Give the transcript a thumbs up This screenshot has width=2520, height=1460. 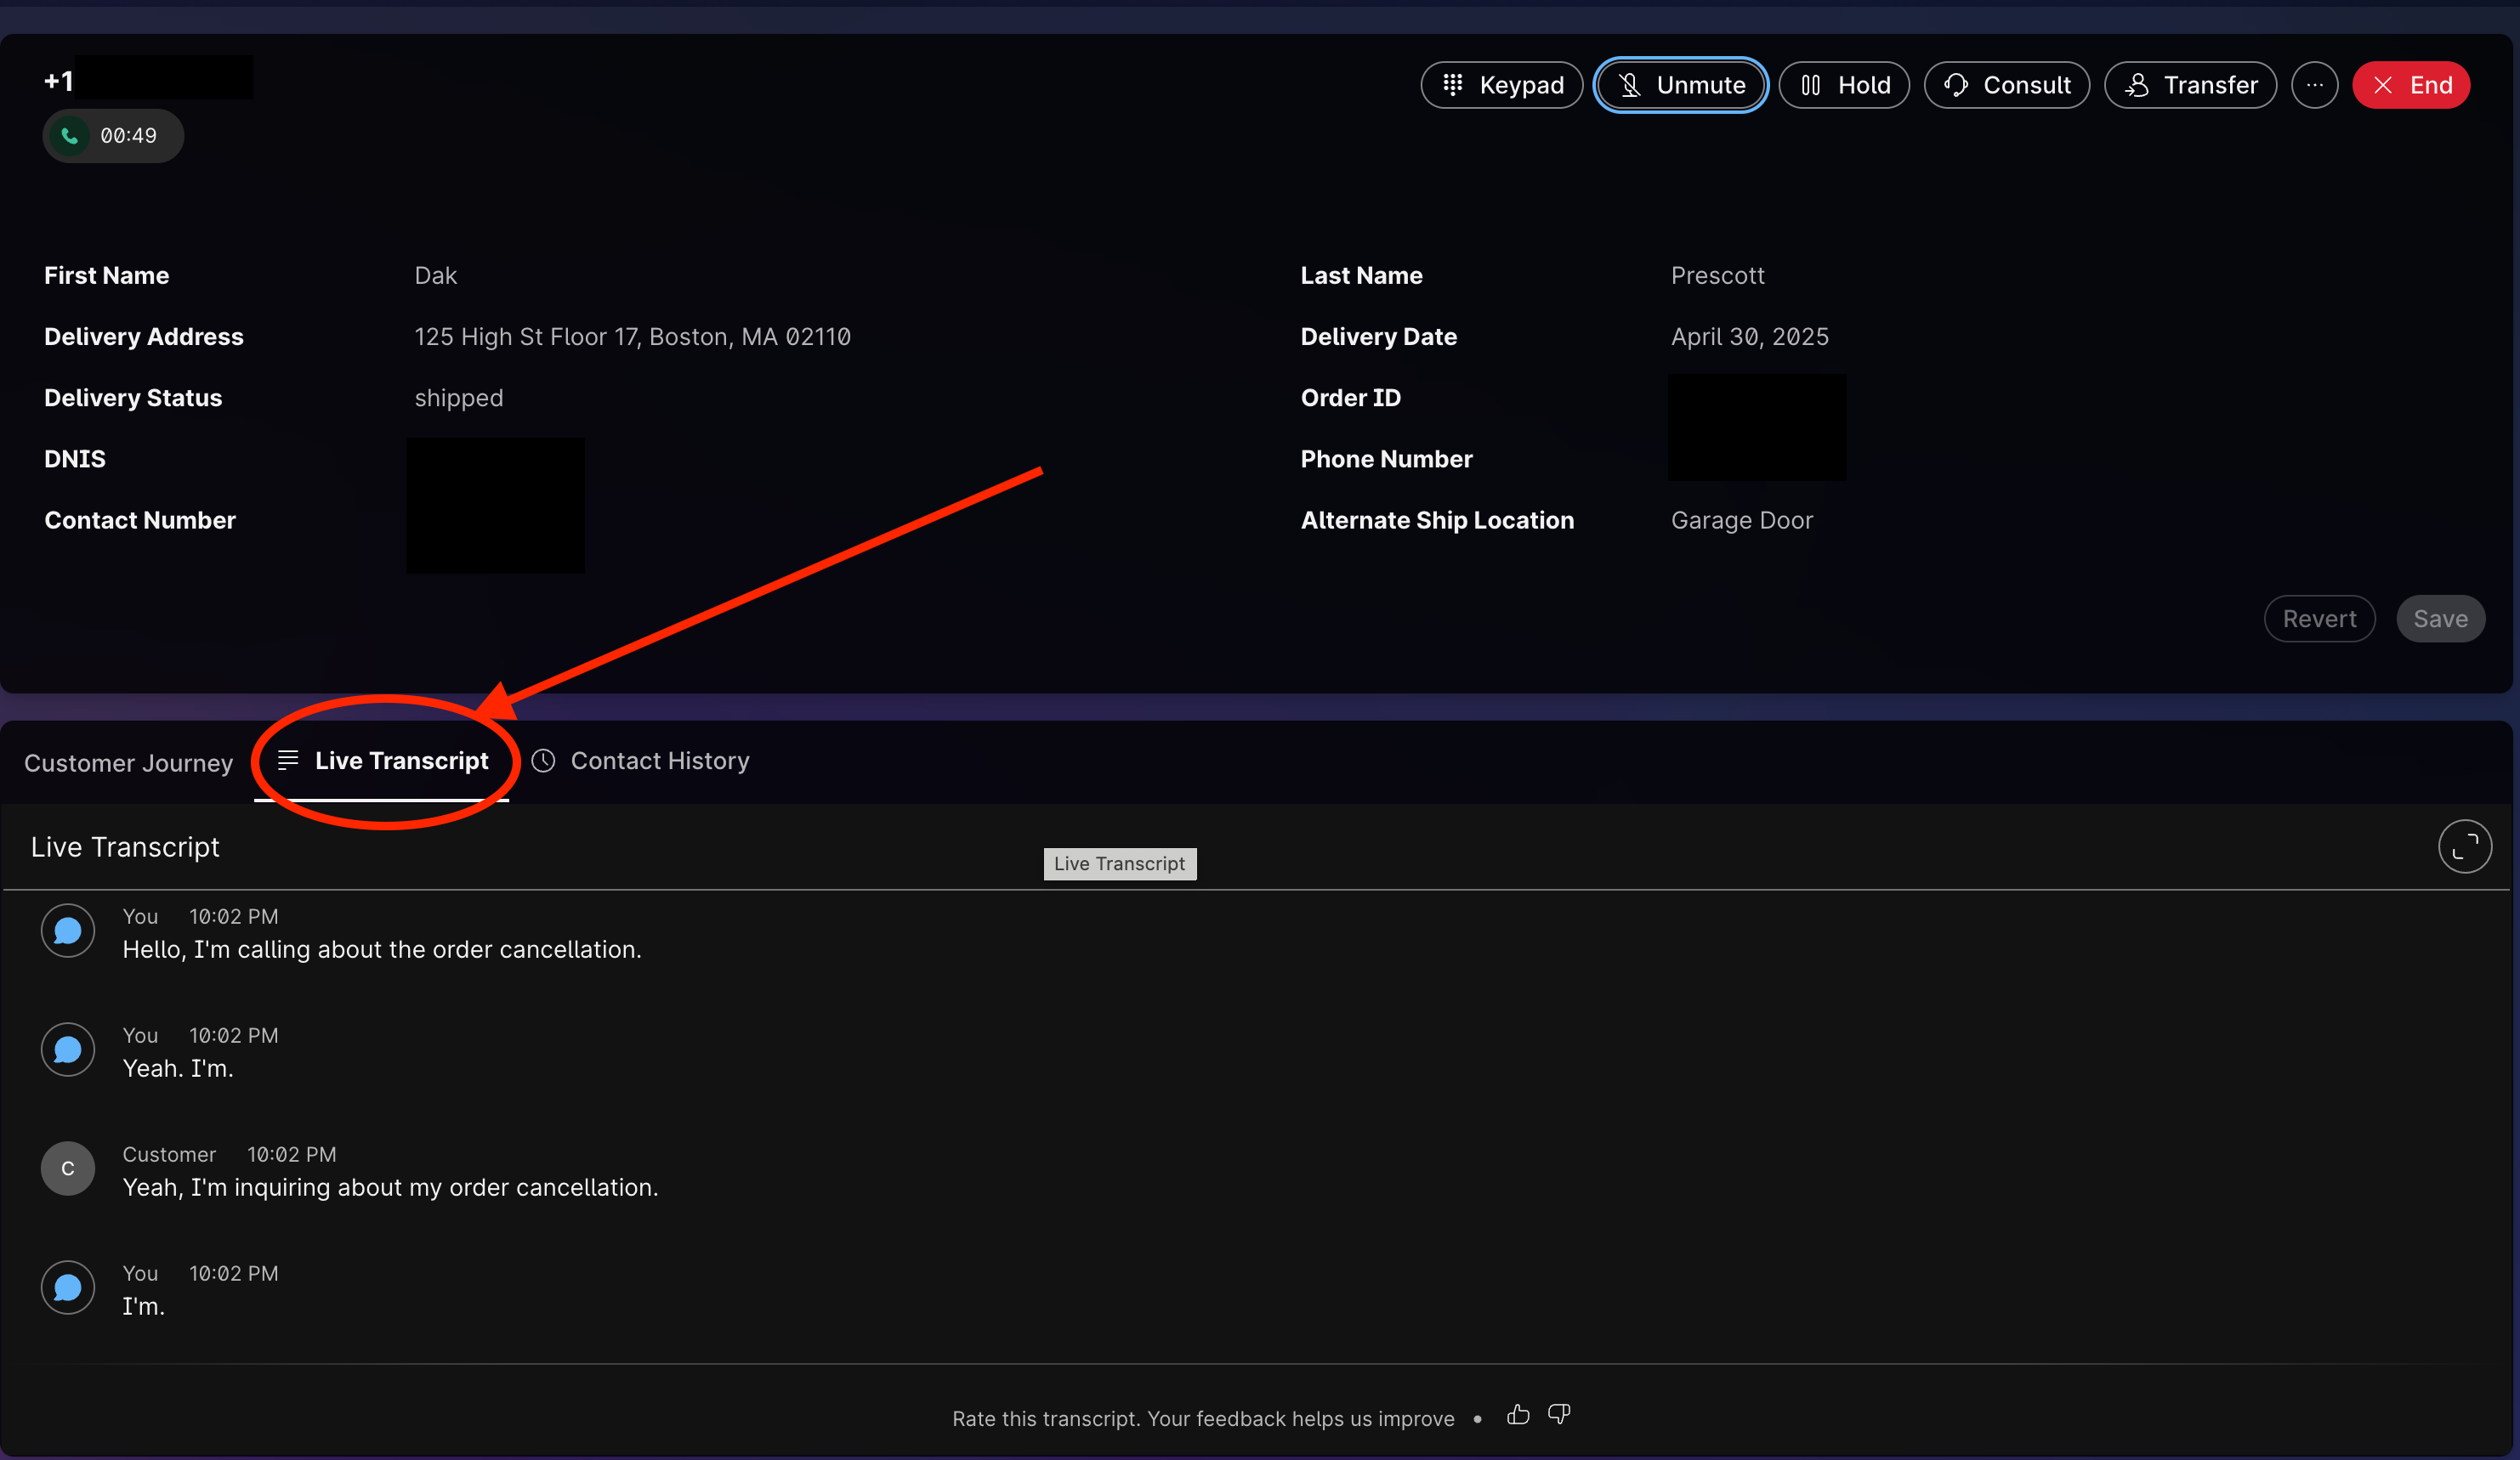click(x=1518, y=1414)
